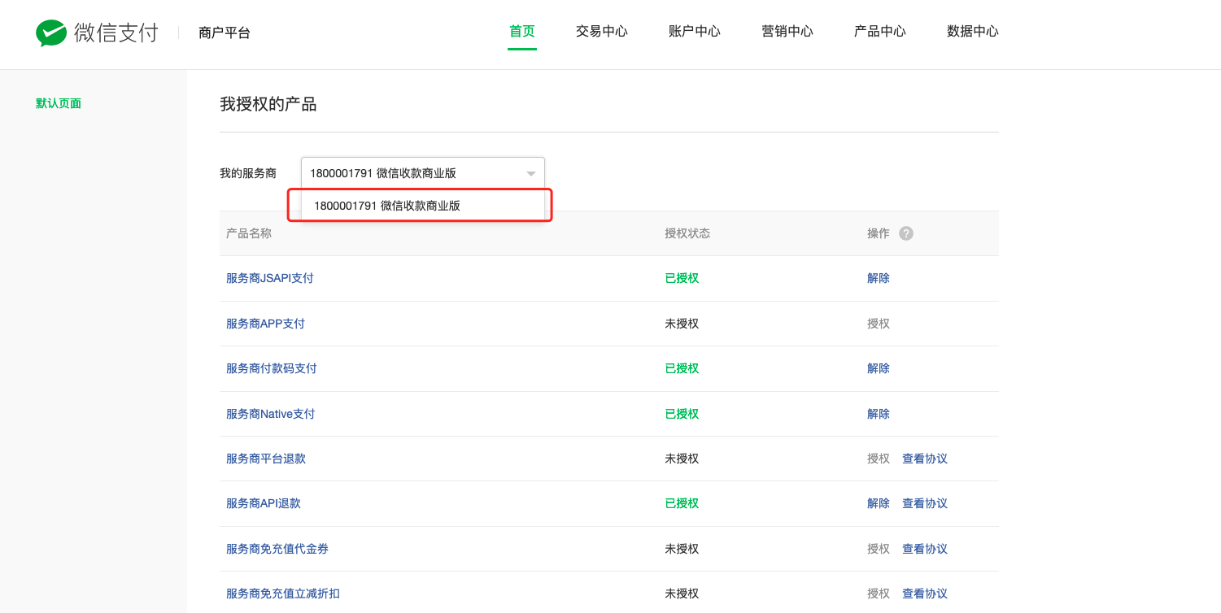Open the 账户中心 tab
Viewport: 1221px width, 613px height.
click(695, 32)
